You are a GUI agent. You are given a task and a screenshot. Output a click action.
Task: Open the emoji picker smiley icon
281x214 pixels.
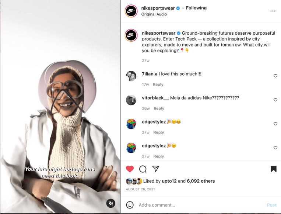tap(130, 205)
